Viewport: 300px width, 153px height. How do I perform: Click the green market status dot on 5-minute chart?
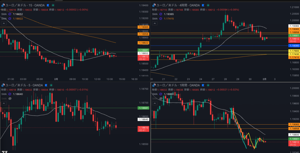point(51,85)
